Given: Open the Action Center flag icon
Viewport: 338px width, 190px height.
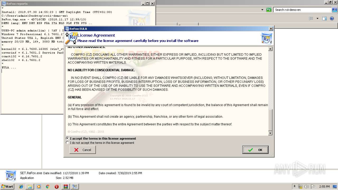Looking at the screenshot, I should click(313, 187).
